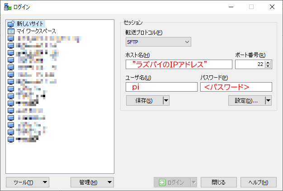The width and height of the screenshot is (283, 191).
Task: Expand the 保存 button dropdown arrow
Action: point(166,100)
